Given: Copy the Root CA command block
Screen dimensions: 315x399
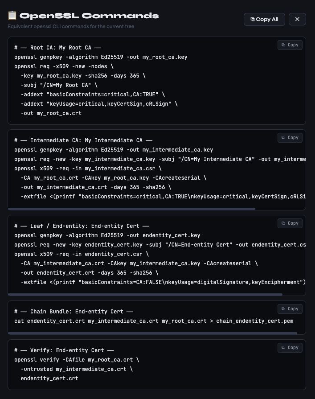Looking at the screenshot, I should [290, 45].
